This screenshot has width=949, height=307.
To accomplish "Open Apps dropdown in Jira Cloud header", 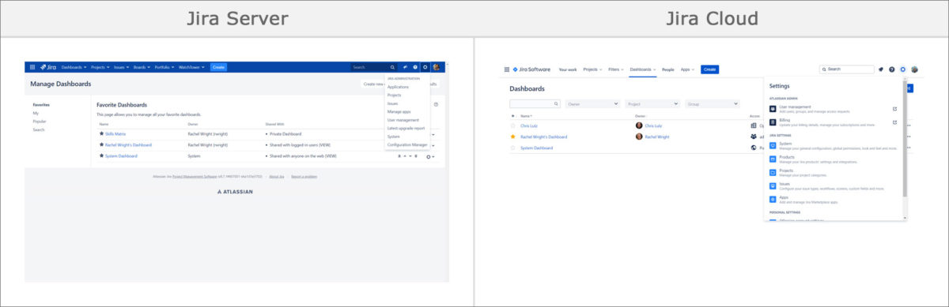I will click(687, 69).
